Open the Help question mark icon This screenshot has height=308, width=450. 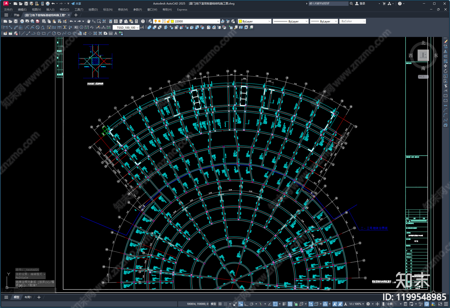[143, 21]
